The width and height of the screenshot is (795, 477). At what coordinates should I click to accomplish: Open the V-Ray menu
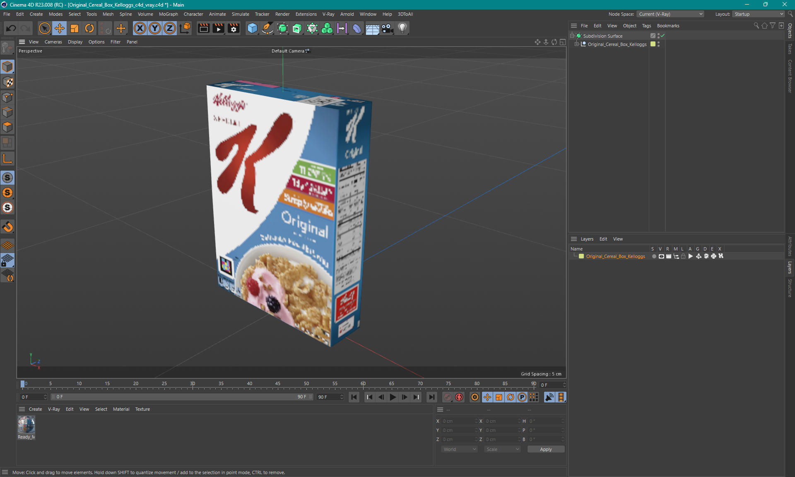click(328, 14)
